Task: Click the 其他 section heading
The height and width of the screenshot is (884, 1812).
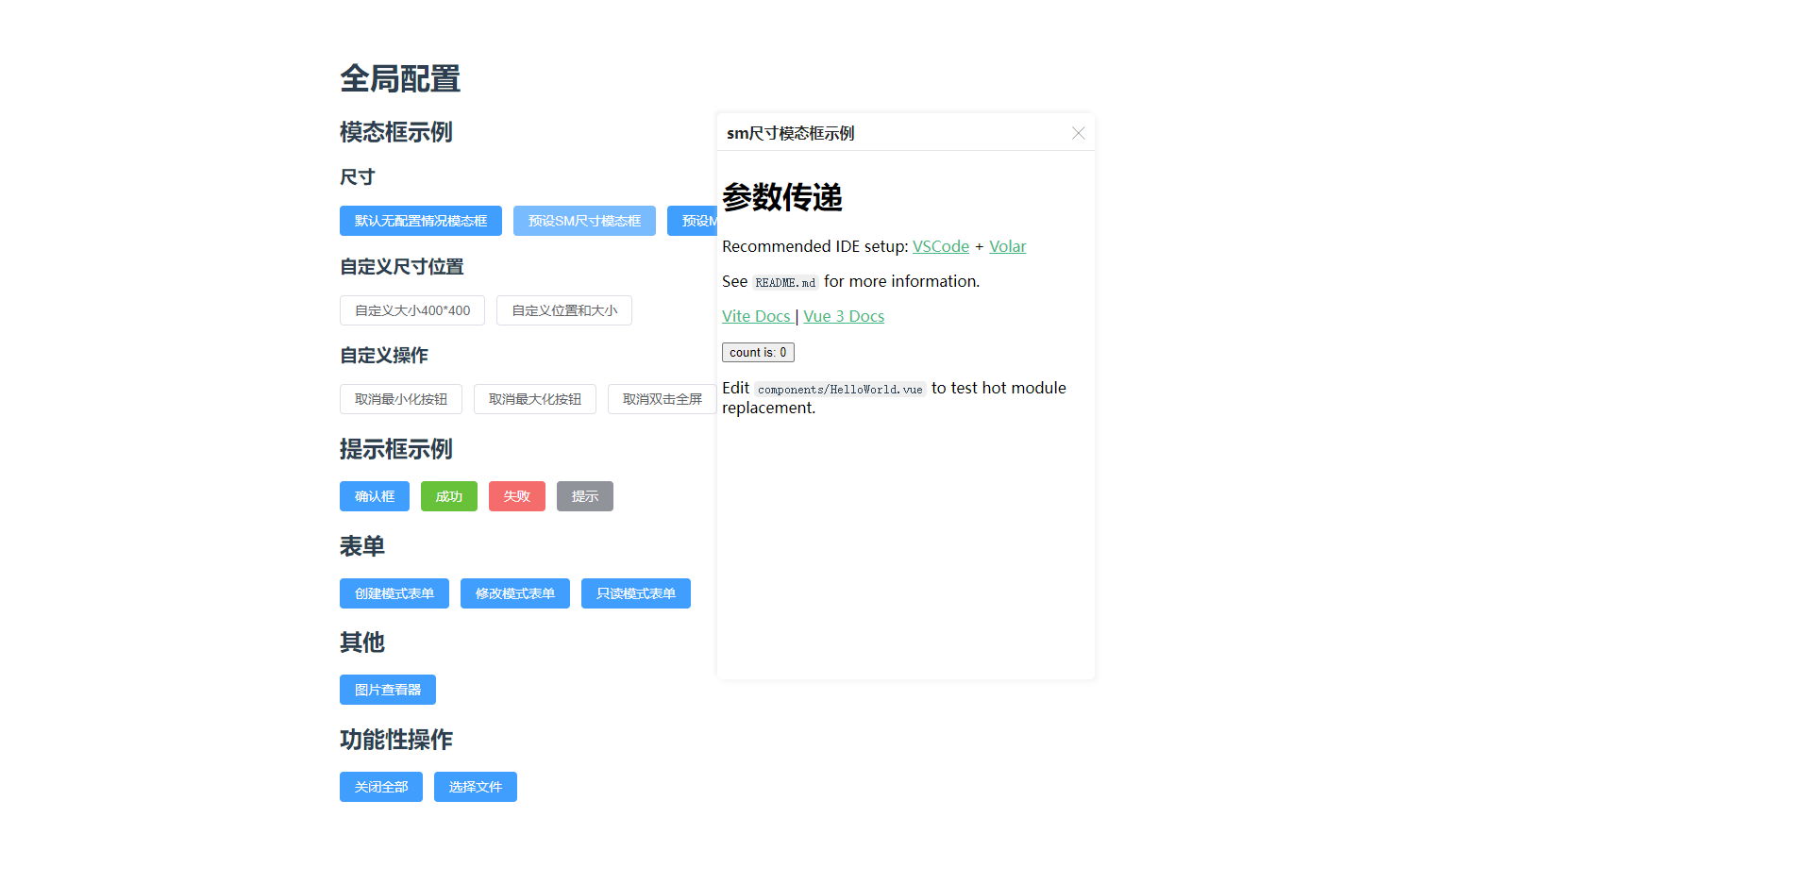Action: (362, 642)
